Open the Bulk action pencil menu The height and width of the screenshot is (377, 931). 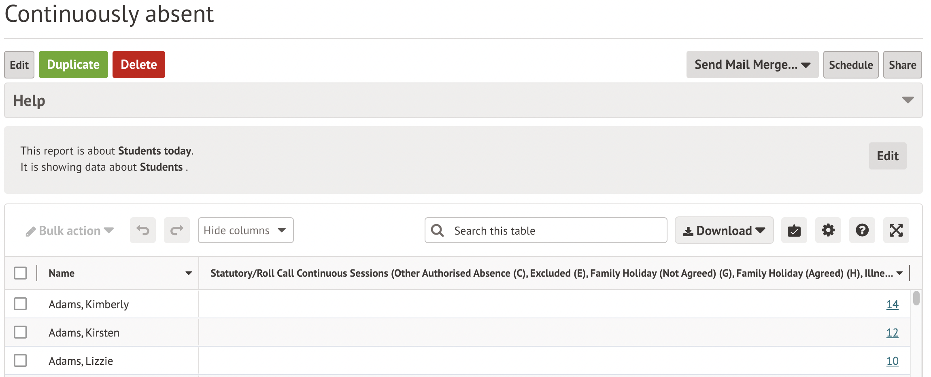(70, 231)
